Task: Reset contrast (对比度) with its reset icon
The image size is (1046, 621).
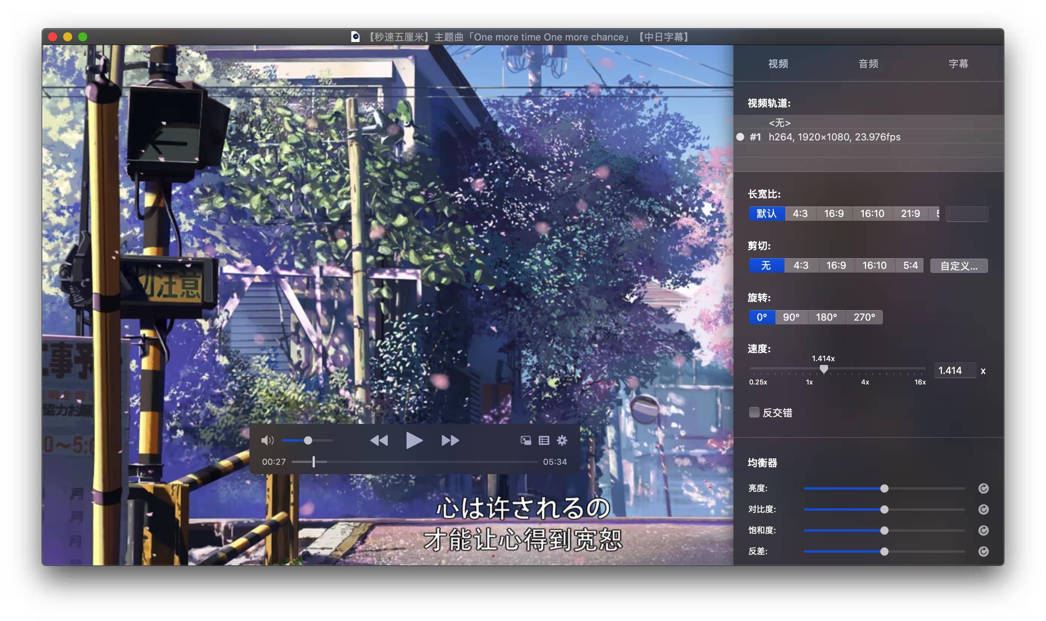Action: (x=983, y=509)
